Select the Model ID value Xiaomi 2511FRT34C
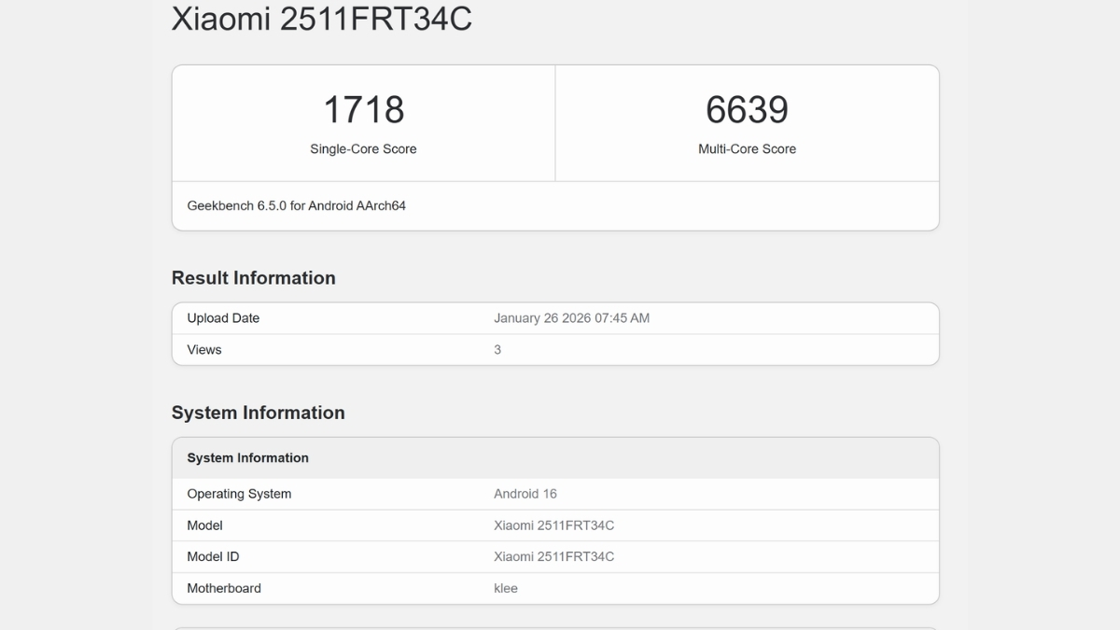 click(x=553, y=557)
